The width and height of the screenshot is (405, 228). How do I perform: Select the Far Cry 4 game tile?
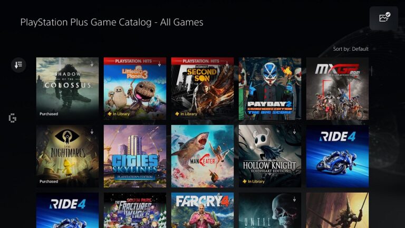(x=202, y=210)
